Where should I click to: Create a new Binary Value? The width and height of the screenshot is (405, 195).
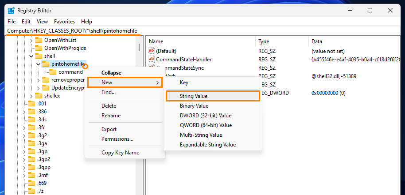coord(213,106)
